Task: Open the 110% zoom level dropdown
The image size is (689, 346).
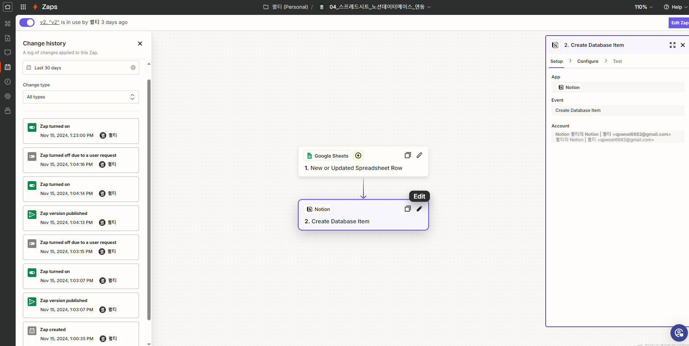Action: [x=644, y=7]
